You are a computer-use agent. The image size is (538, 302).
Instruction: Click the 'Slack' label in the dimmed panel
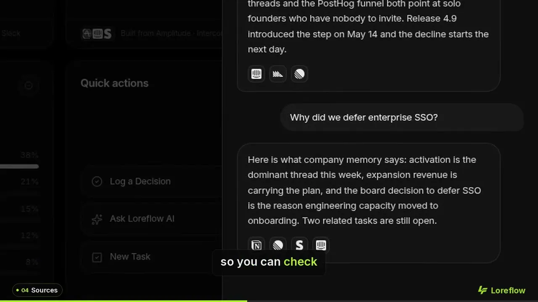click(11, 33)
